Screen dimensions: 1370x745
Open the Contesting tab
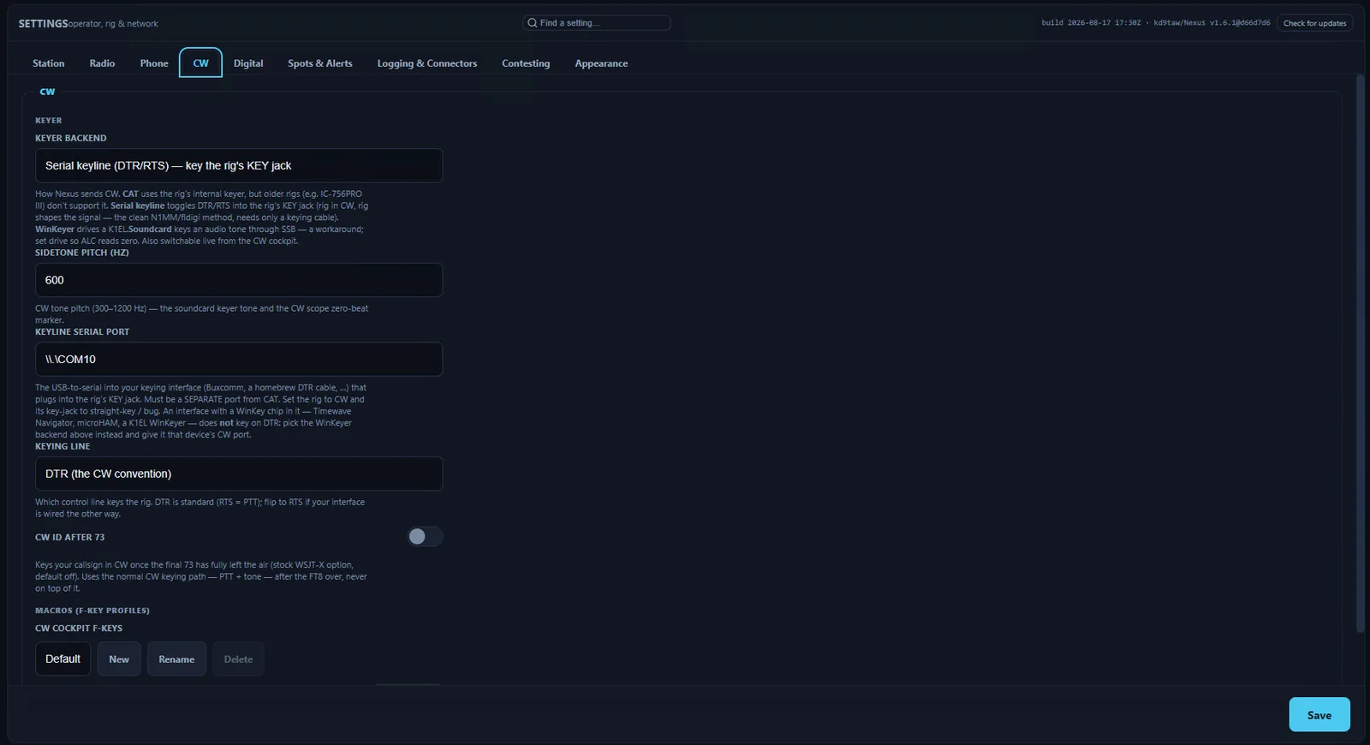click(526, 63)
